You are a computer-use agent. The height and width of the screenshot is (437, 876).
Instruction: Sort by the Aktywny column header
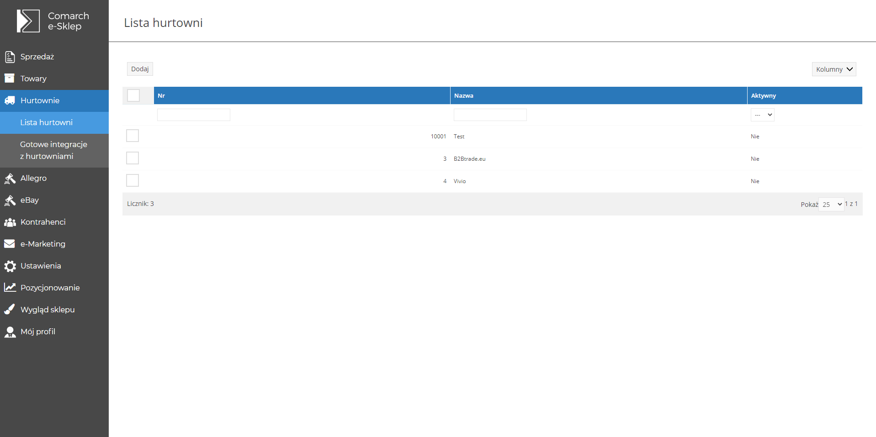(x=805, y=95)
